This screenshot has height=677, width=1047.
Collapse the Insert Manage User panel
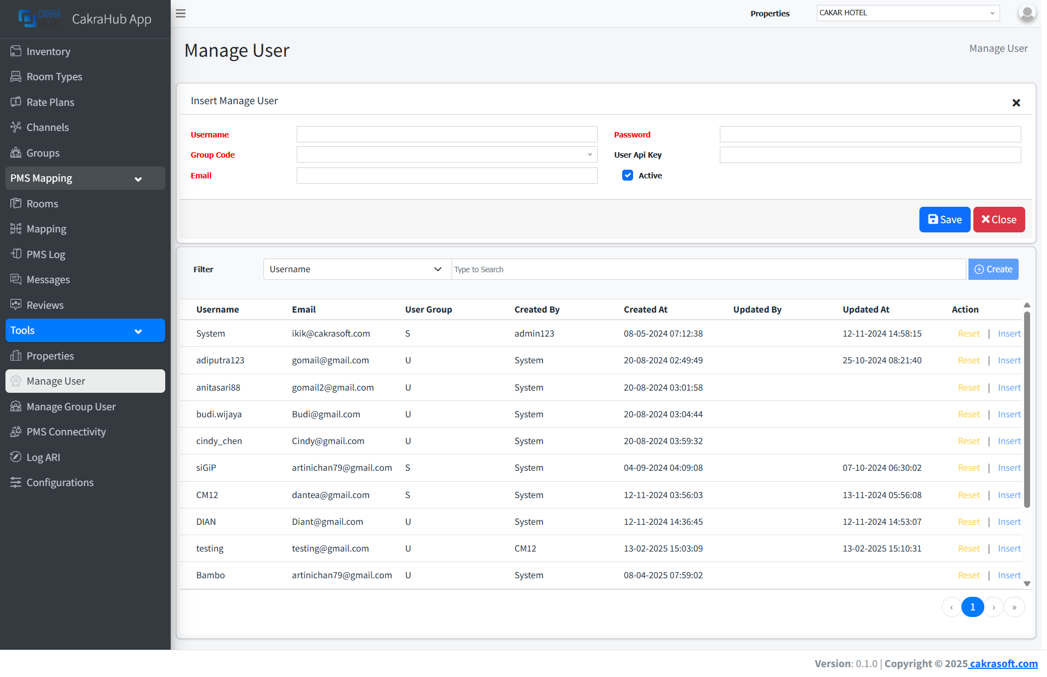click(1016, 103)
